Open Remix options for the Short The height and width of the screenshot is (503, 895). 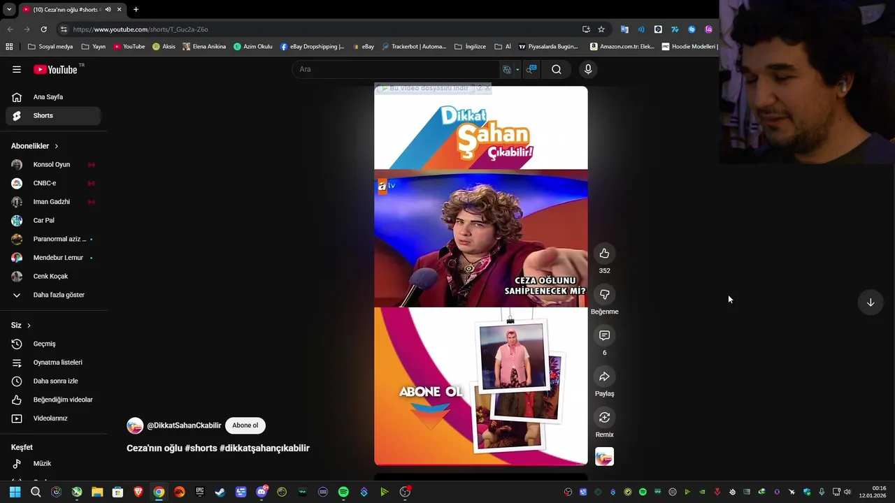[605, 418]
